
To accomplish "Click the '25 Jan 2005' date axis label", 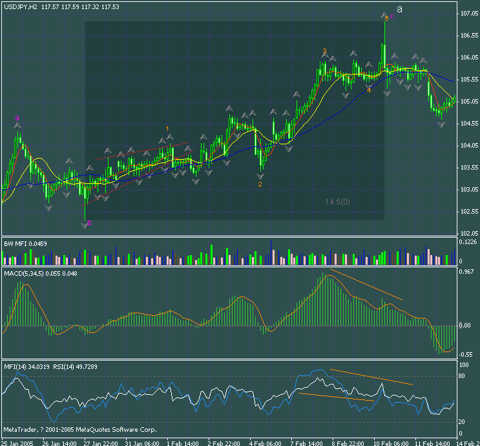I will pyautogui.click(x=17, y=443).
